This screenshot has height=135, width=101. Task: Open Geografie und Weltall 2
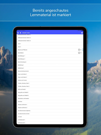50,95
